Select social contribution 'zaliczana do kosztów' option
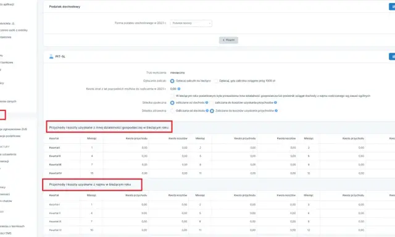The height and width of the screenshot is (237, 395). 212,102
